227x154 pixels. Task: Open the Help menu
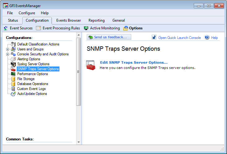point(45,13)
